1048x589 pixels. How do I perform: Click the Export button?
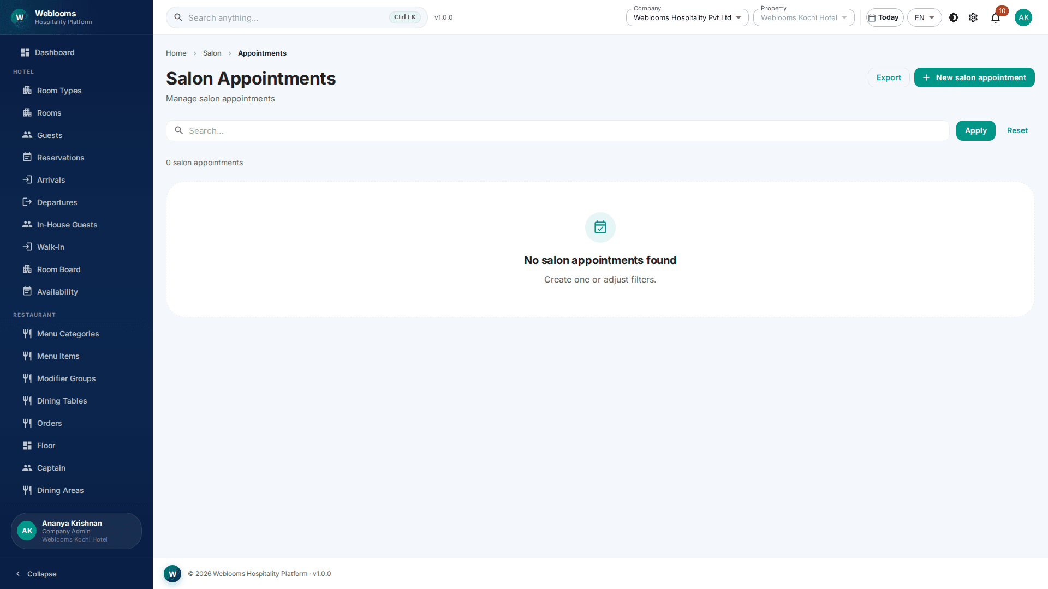point(889,77)
